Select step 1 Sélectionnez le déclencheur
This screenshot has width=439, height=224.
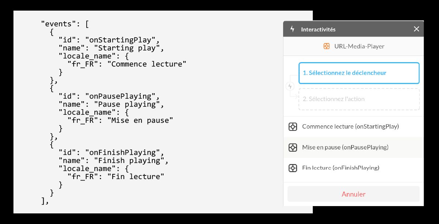pos(359,73)
